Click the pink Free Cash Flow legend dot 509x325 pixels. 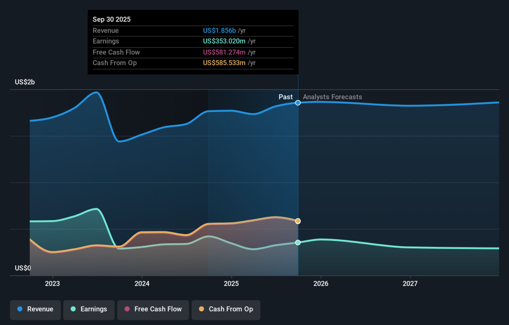(127, 309)
